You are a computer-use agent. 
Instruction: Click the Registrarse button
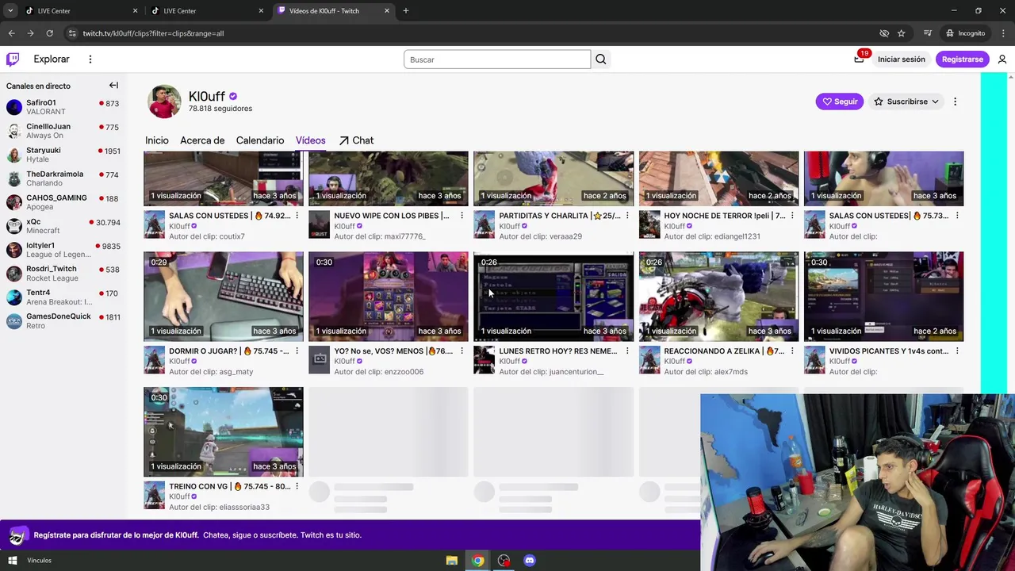962,59
